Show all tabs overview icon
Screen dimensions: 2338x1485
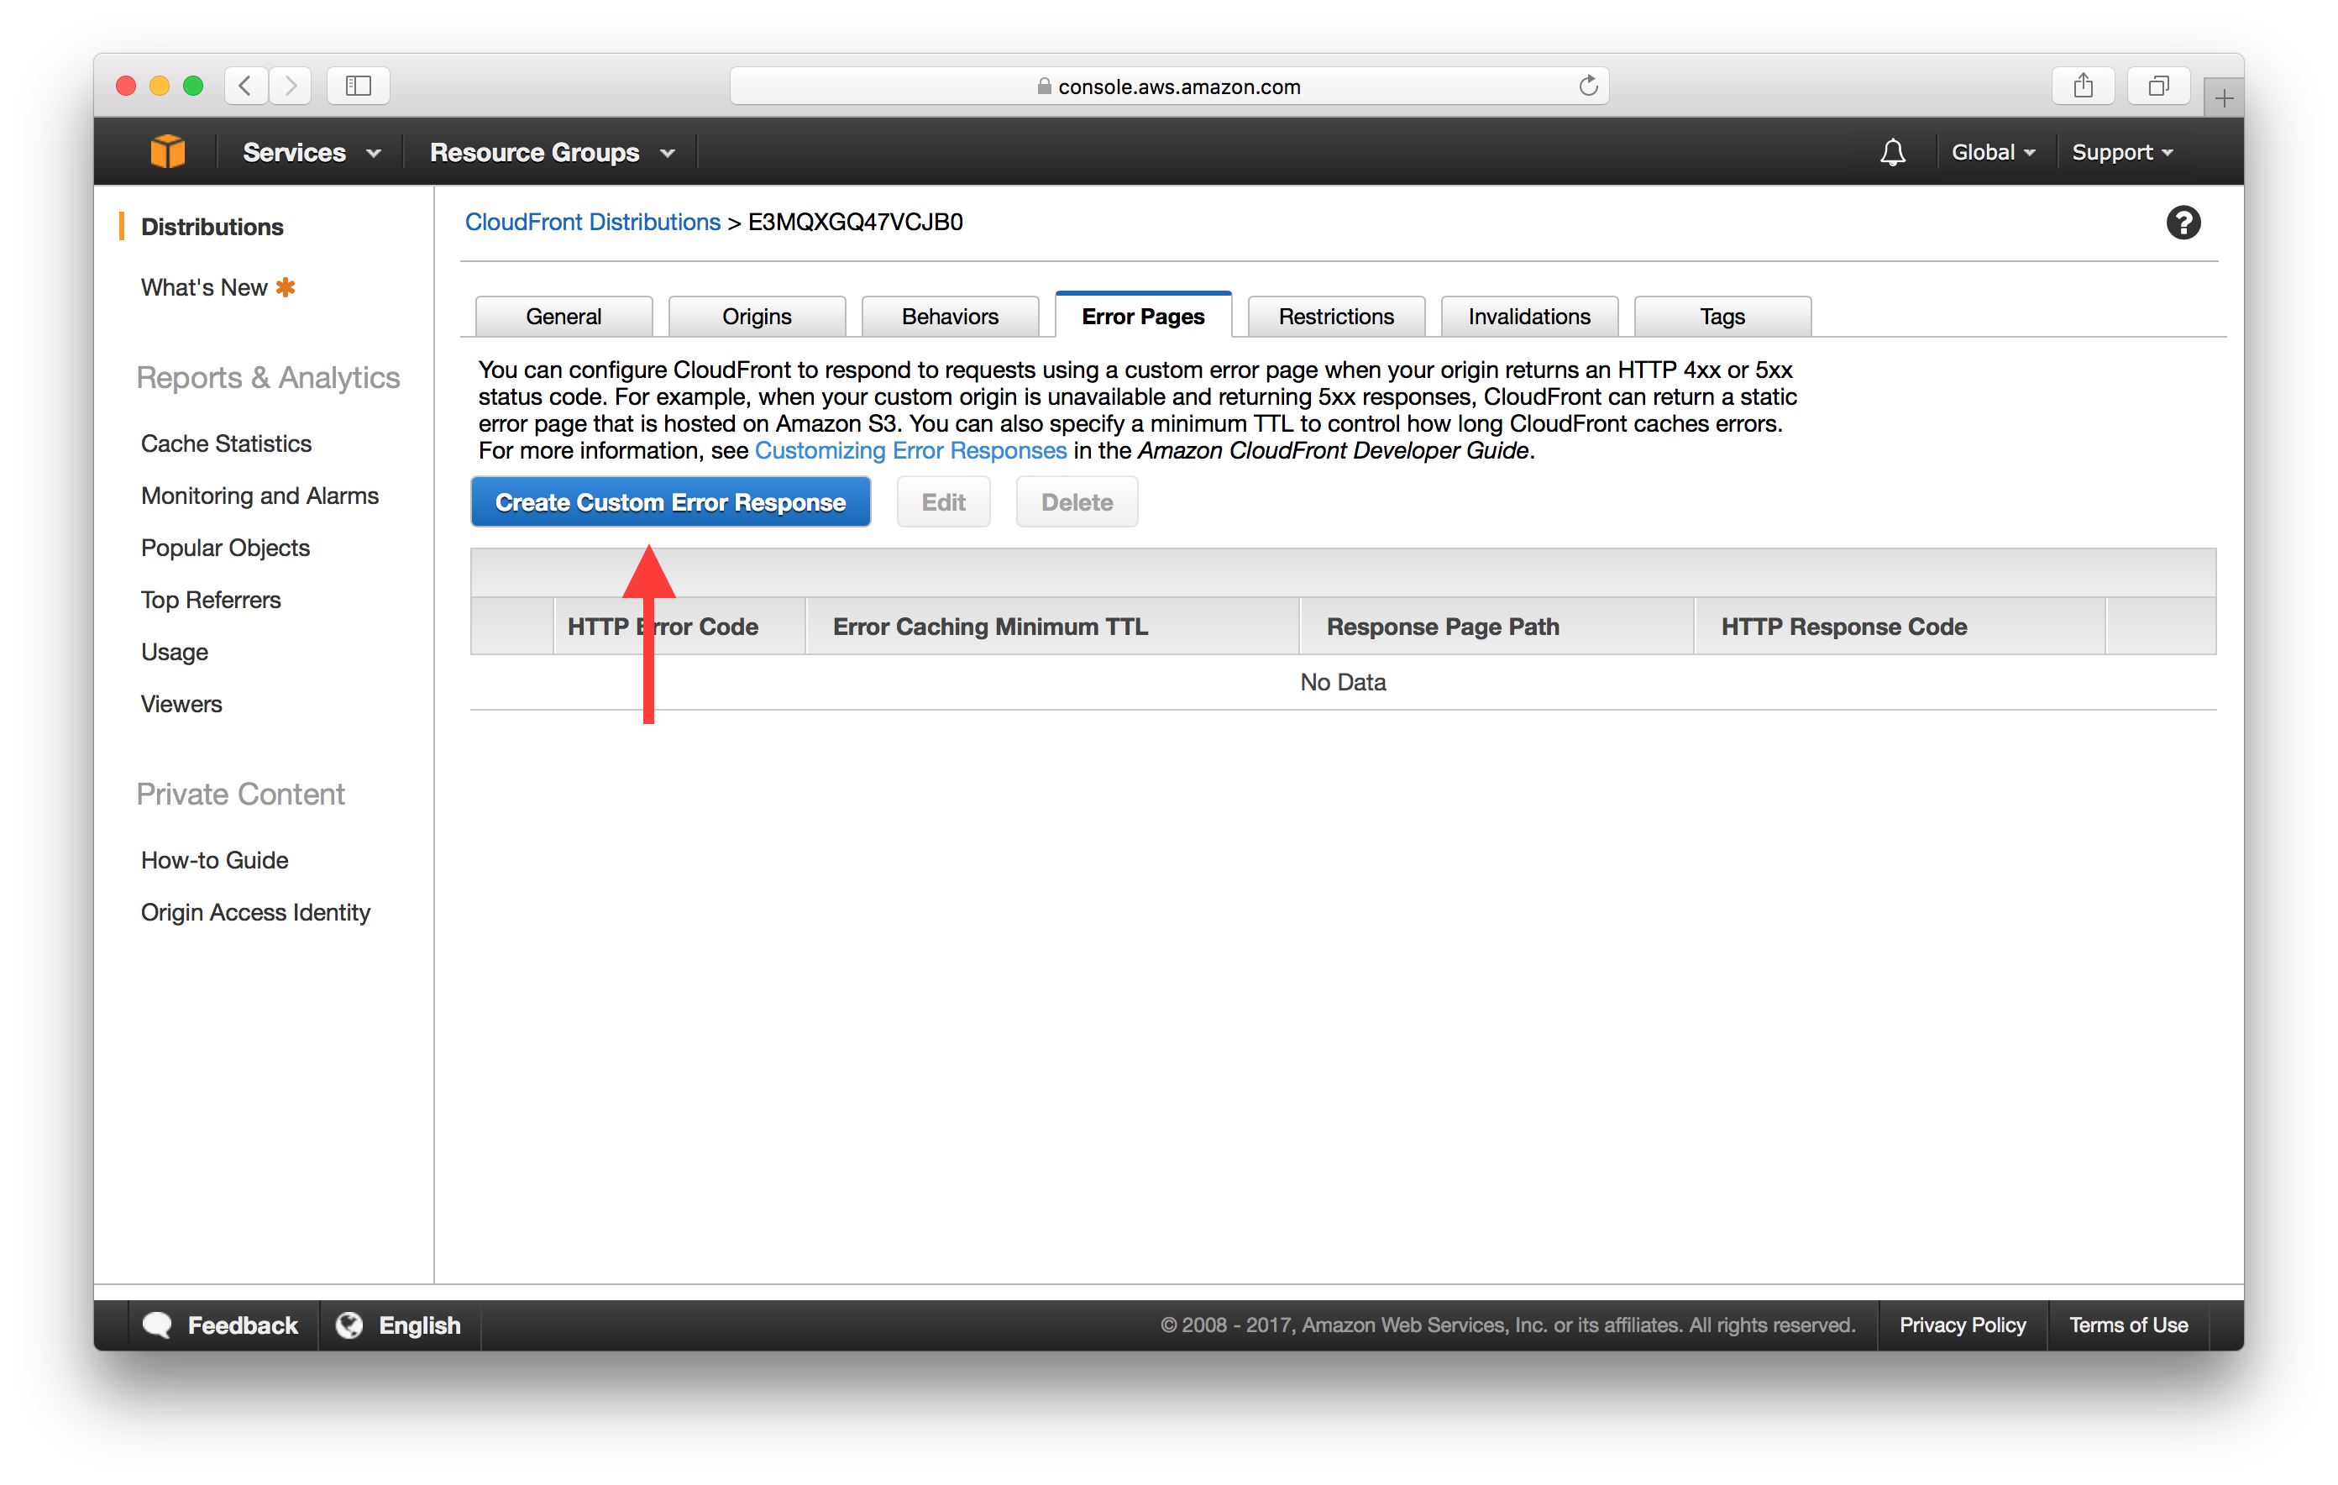tap(2157, 87)
